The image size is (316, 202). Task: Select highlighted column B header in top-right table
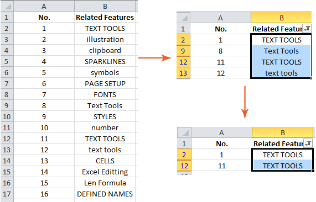click(x=281, y=18)
